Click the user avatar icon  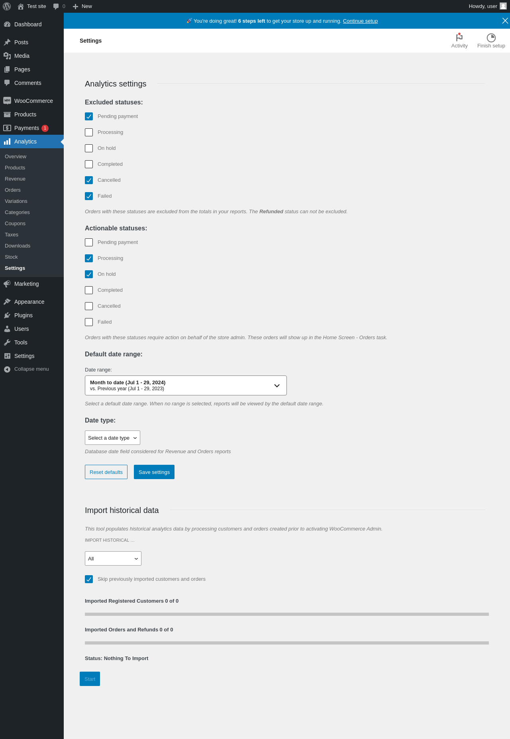[503, 6]
